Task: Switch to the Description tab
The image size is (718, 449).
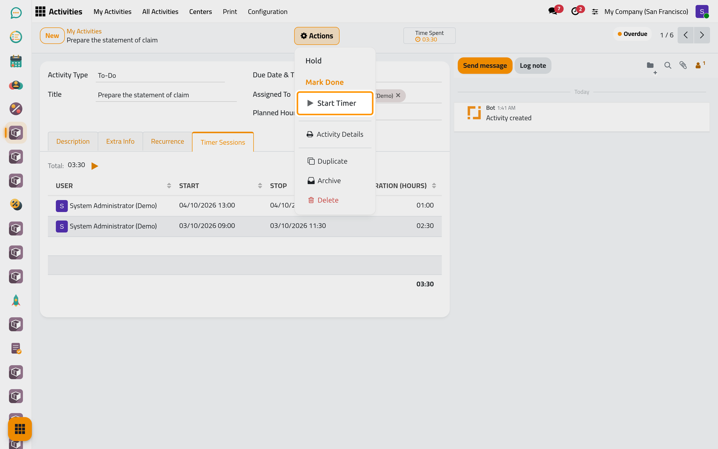Action: (73, 141)
